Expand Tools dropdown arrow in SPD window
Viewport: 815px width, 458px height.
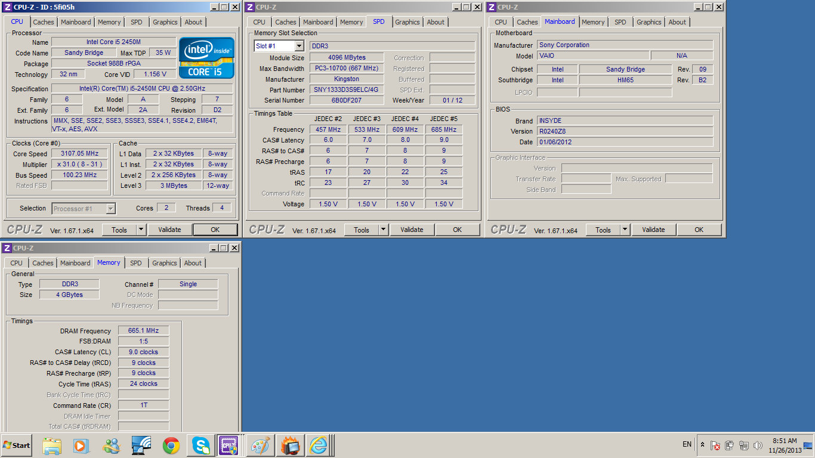point(383,230)
